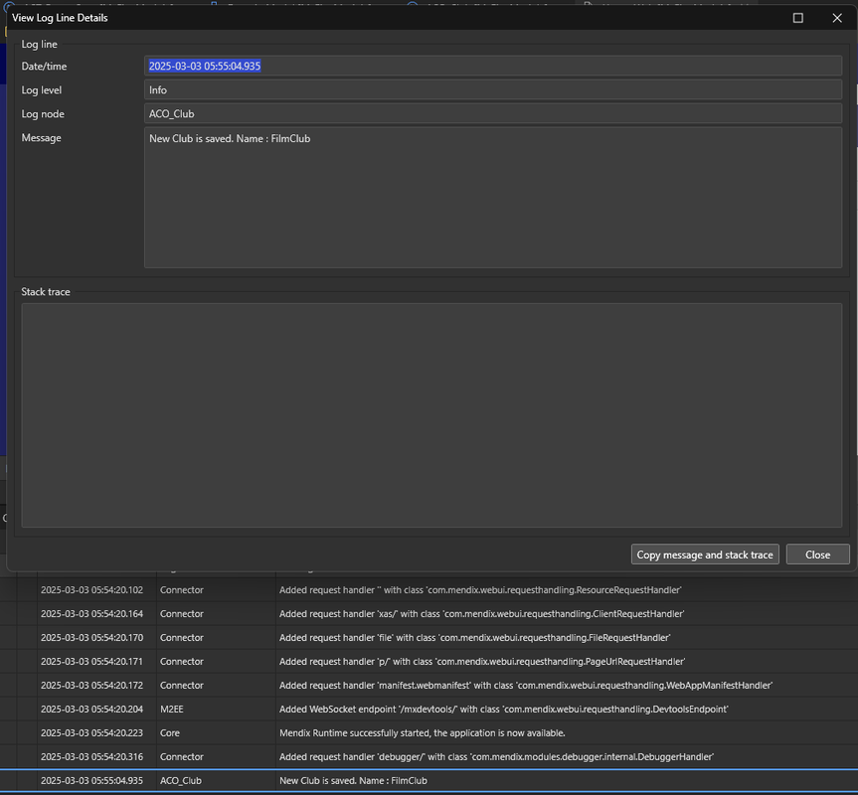Select the Core log node cell

(170, 732)
